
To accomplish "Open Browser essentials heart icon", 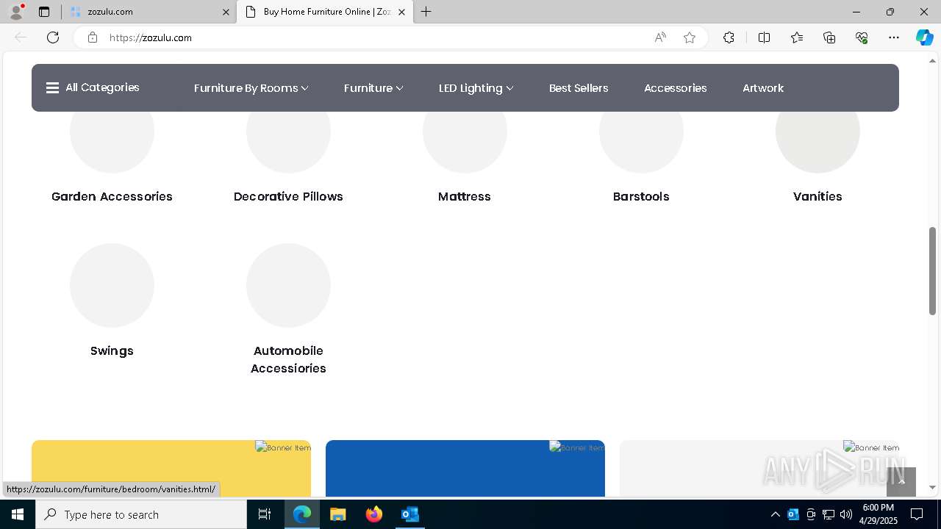I will point(862,37).
